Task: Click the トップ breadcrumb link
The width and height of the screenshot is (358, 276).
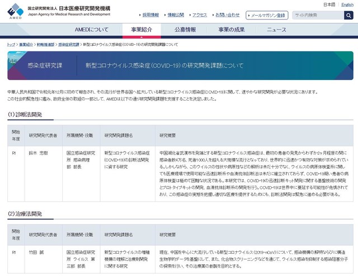Action: coord(11,44)
